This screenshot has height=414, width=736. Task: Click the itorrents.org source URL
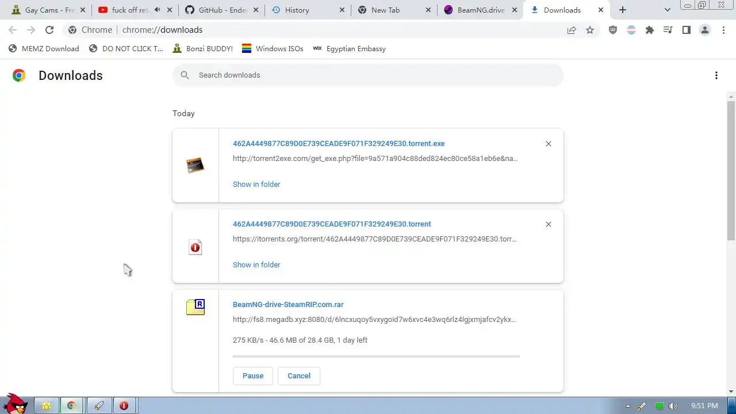[x=374, y=239]
